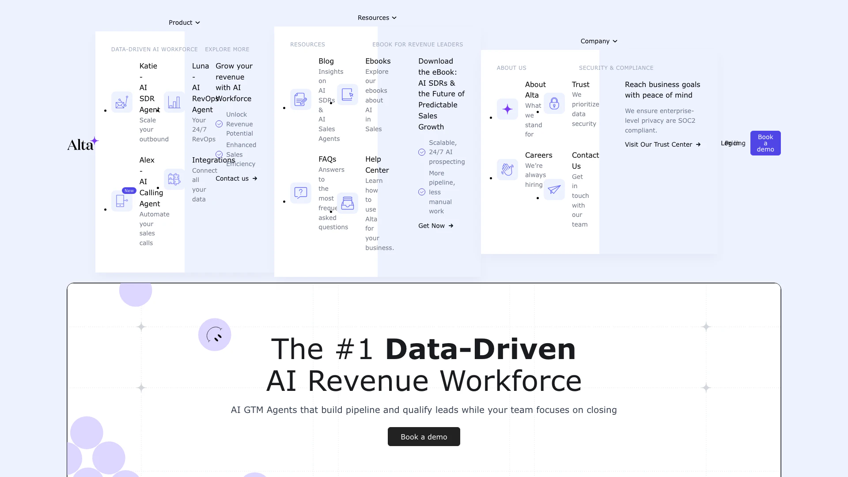Click the Unlock Revenue Potential check circle

pyautogui.click(x=219, y=124)
